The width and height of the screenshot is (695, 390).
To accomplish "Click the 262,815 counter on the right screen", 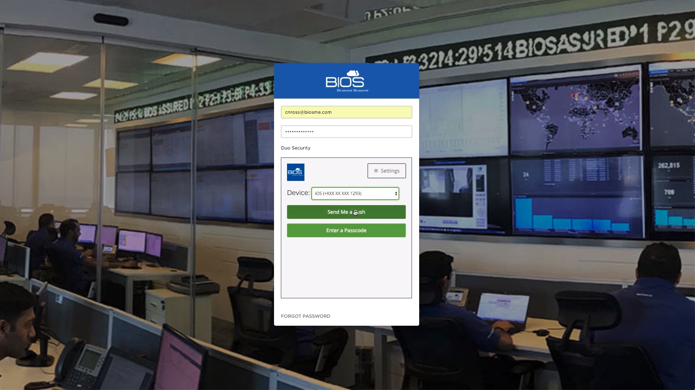I will [669, 165].
